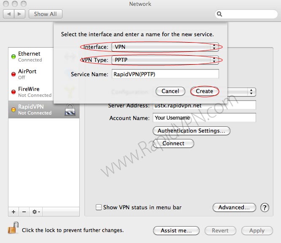Select Ethernet in the services list
This screenshot has width=281, height=243.
tap(31, 56)
